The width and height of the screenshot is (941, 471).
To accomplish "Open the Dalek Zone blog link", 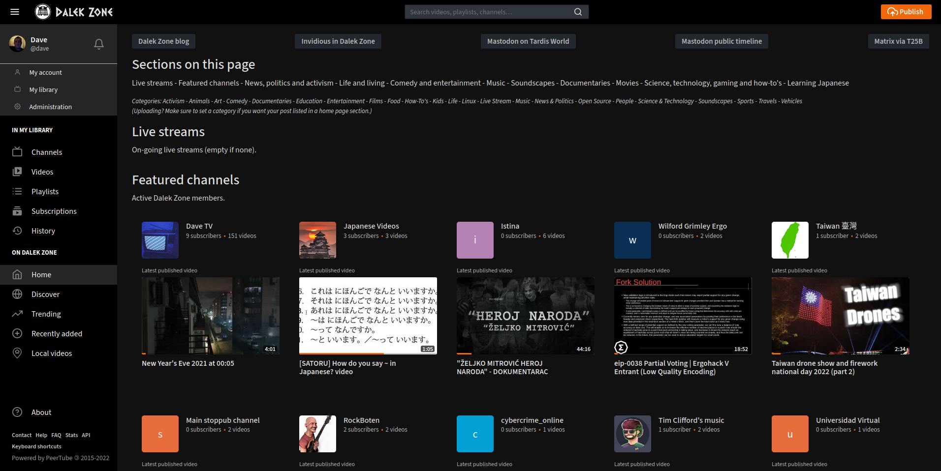I will pos(163,41).
